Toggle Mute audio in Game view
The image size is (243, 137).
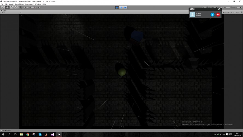point(226,13)
